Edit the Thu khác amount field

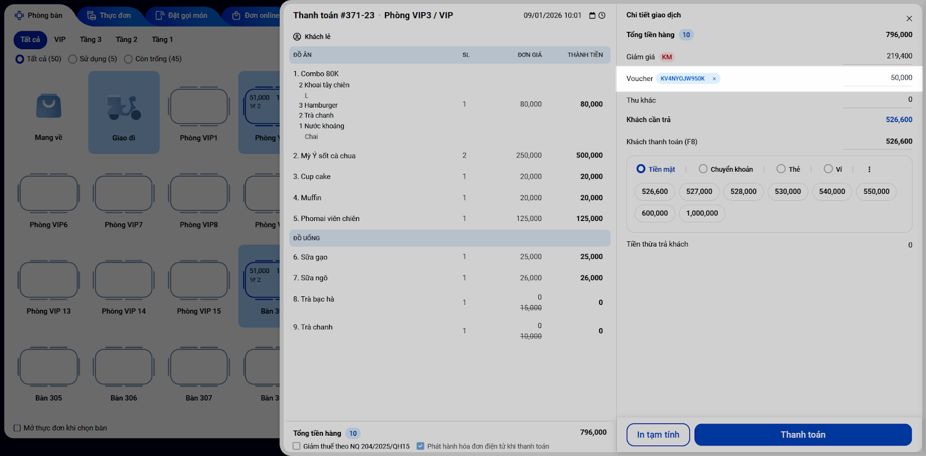pos(877,100)
